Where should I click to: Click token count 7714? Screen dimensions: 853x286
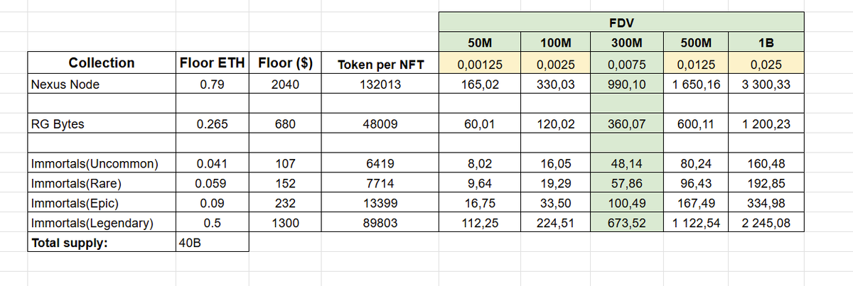click(380, 184)
